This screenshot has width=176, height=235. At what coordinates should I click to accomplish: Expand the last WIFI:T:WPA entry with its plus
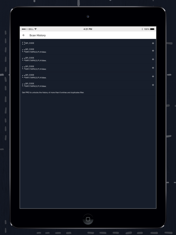pos(153,85)
